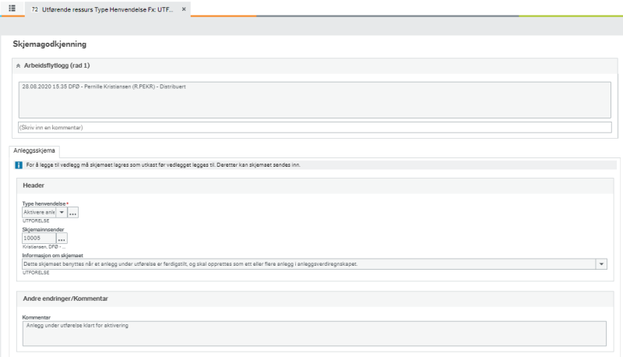The height and width of the screenshot is (357, 623).
Task: Click the attachment info message text
Action: point(164,165)
